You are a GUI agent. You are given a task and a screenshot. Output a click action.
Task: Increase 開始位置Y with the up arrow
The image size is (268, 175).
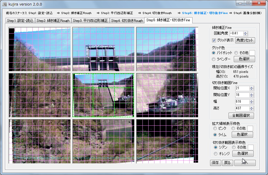[251, 94]
